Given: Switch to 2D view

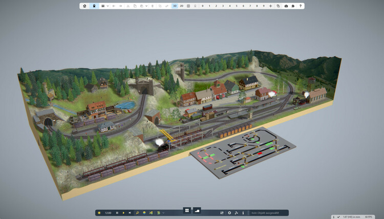Looking at the screenshot, I should pos(182,6).
